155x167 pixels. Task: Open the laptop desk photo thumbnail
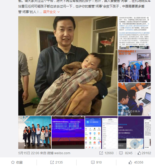(134, 99)
